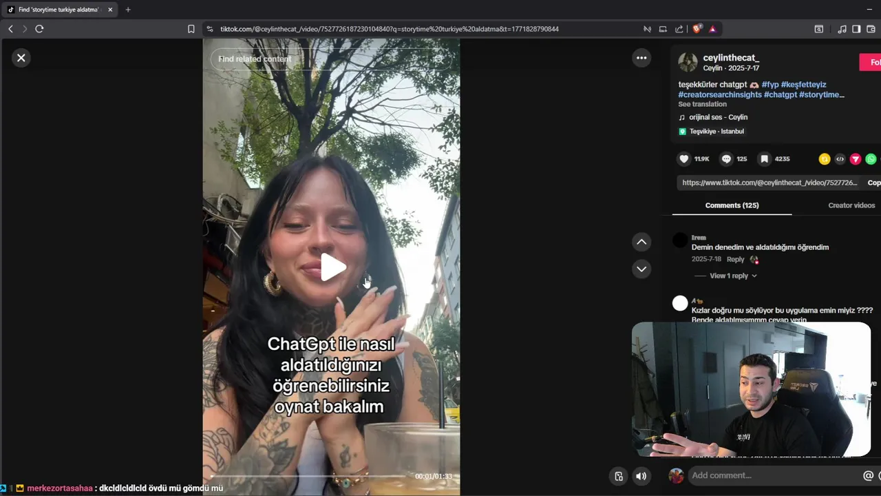Play the paused TikTok video
This screenshot has width=881, height=496.
tap(332, 267)
